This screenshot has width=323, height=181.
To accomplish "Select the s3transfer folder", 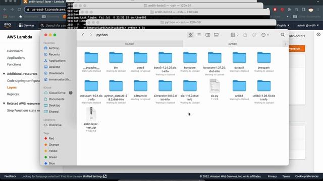I will (140, 86).
